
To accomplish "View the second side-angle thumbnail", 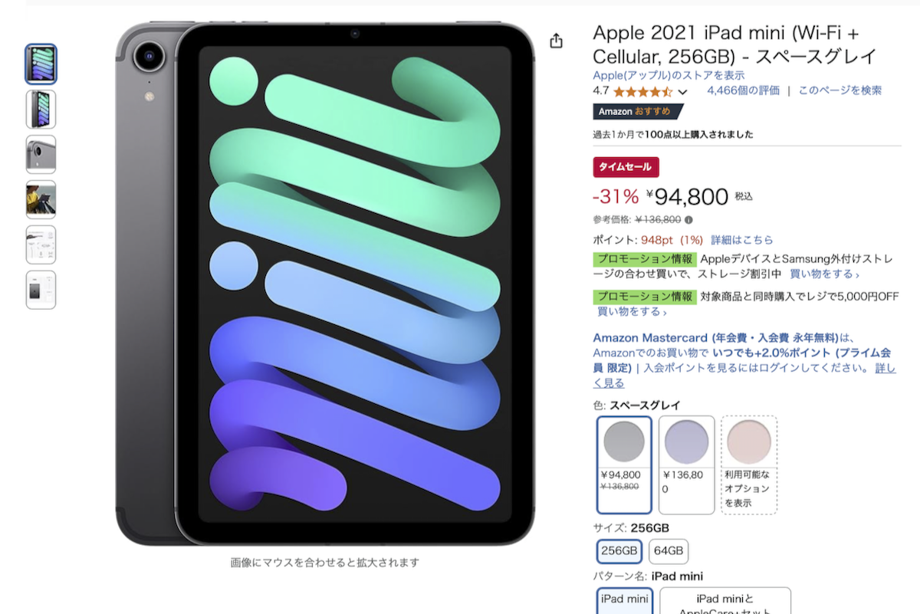I will [41, 109].
